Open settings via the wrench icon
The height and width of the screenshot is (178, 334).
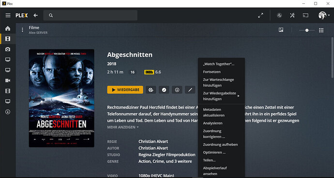292,15
